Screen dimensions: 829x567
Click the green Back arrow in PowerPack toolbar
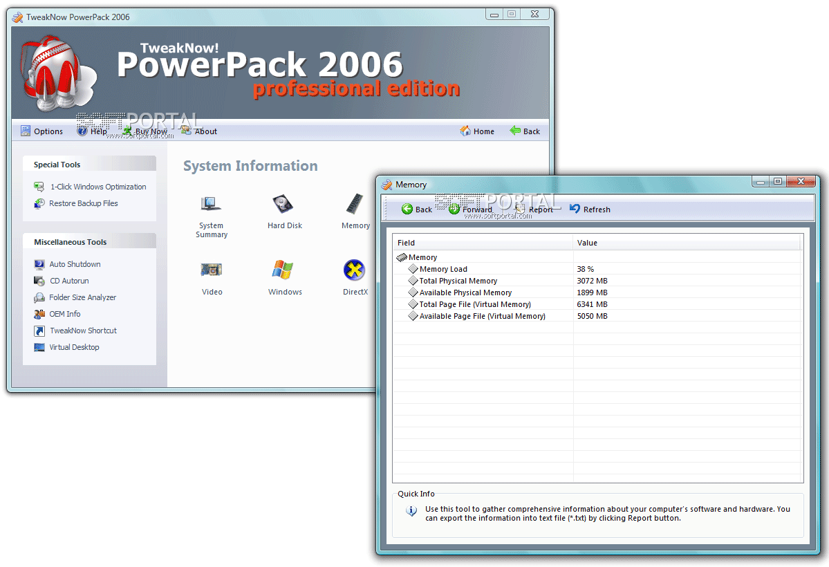coord(515,131)
